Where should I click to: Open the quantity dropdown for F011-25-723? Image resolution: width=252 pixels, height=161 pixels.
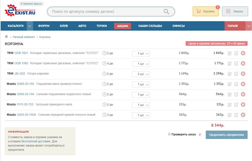[x=141, y=105]
